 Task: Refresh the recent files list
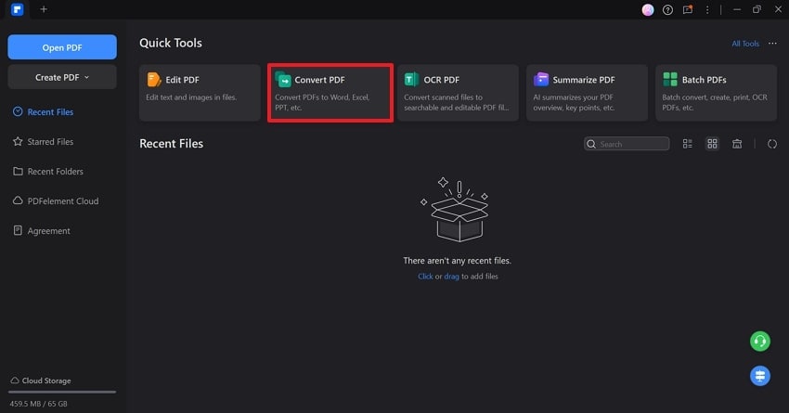772,144
